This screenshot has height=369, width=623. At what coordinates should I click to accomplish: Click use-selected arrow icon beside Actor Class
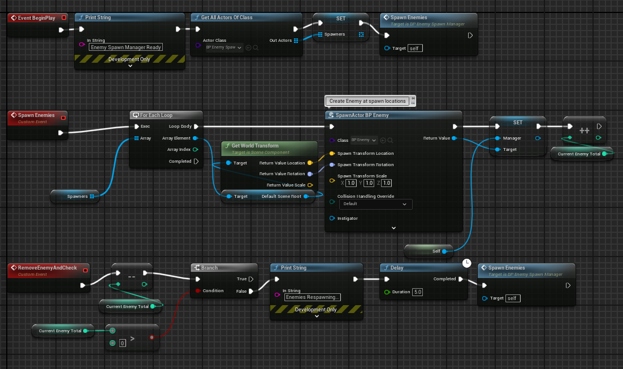(248, 47)
